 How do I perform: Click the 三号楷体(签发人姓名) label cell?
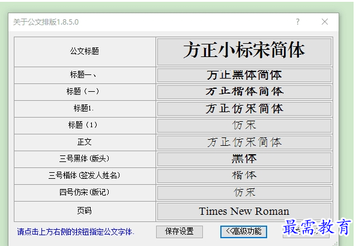pos(85,176)
